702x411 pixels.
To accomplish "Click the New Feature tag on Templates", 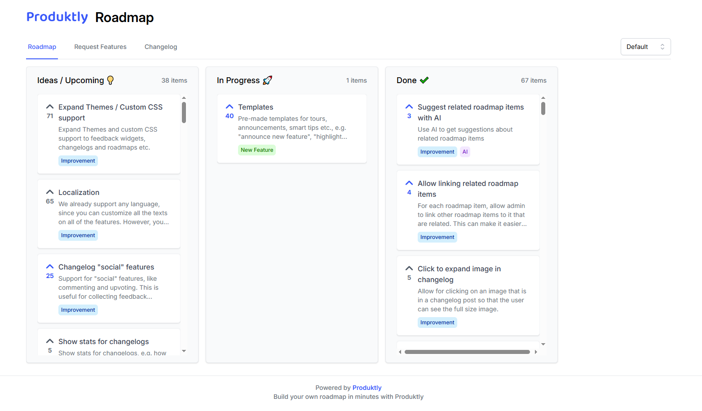I will (x=257, y=150).
